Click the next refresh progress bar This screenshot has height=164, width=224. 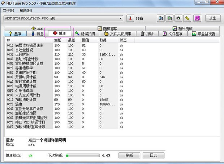(x=83, y=155)
